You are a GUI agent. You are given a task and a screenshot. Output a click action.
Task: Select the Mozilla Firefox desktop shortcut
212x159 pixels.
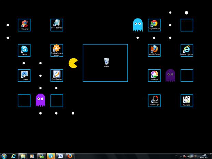[x=154, y=50]
